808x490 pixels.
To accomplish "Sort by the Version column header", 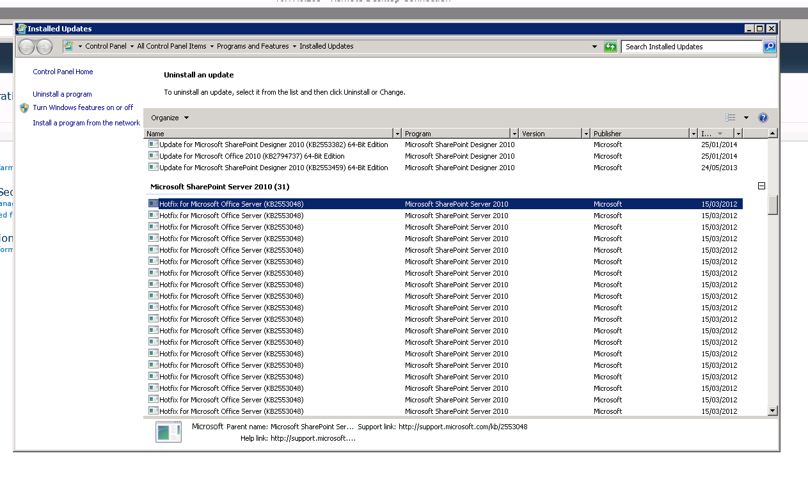I will (551, 134).
